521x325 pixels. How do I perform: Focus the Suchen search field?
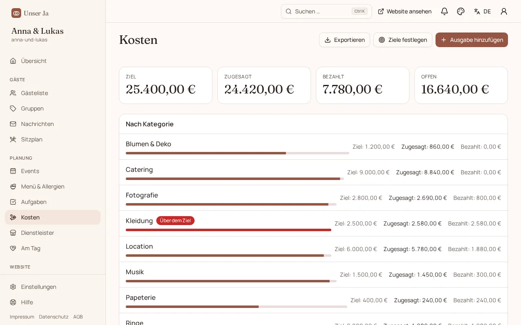tap(326, 11)
